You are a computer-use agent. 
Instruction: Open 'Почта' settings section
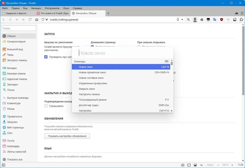point(19,141)
